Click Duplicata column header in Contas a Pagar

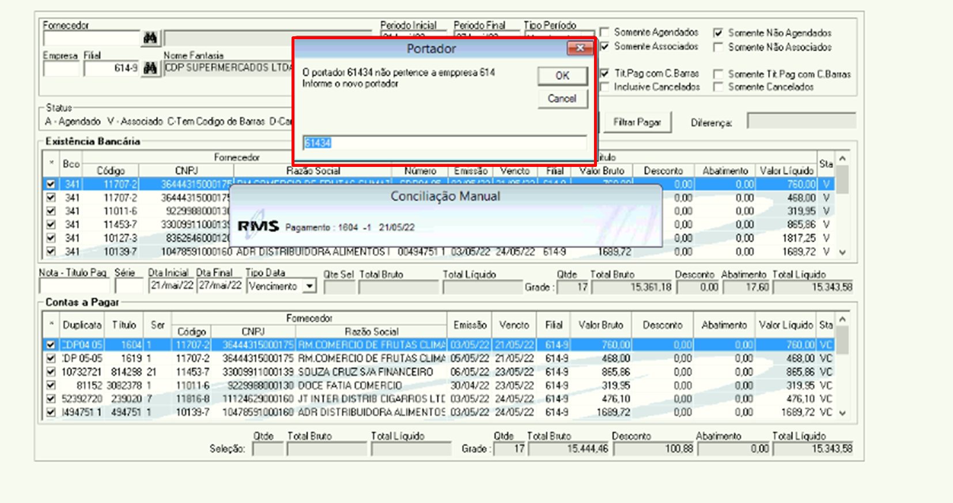click(82, 325)
